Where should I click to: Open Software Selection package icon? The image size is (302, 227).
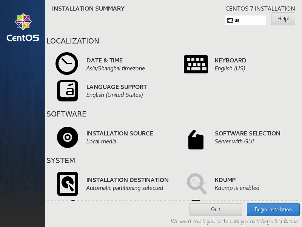[196, 140]
